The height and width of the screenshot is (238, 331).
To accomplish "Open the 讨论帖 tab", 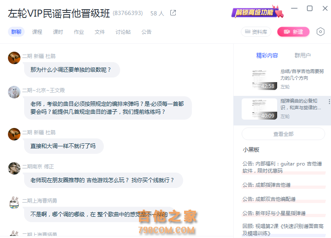I will tap(123, 32).
